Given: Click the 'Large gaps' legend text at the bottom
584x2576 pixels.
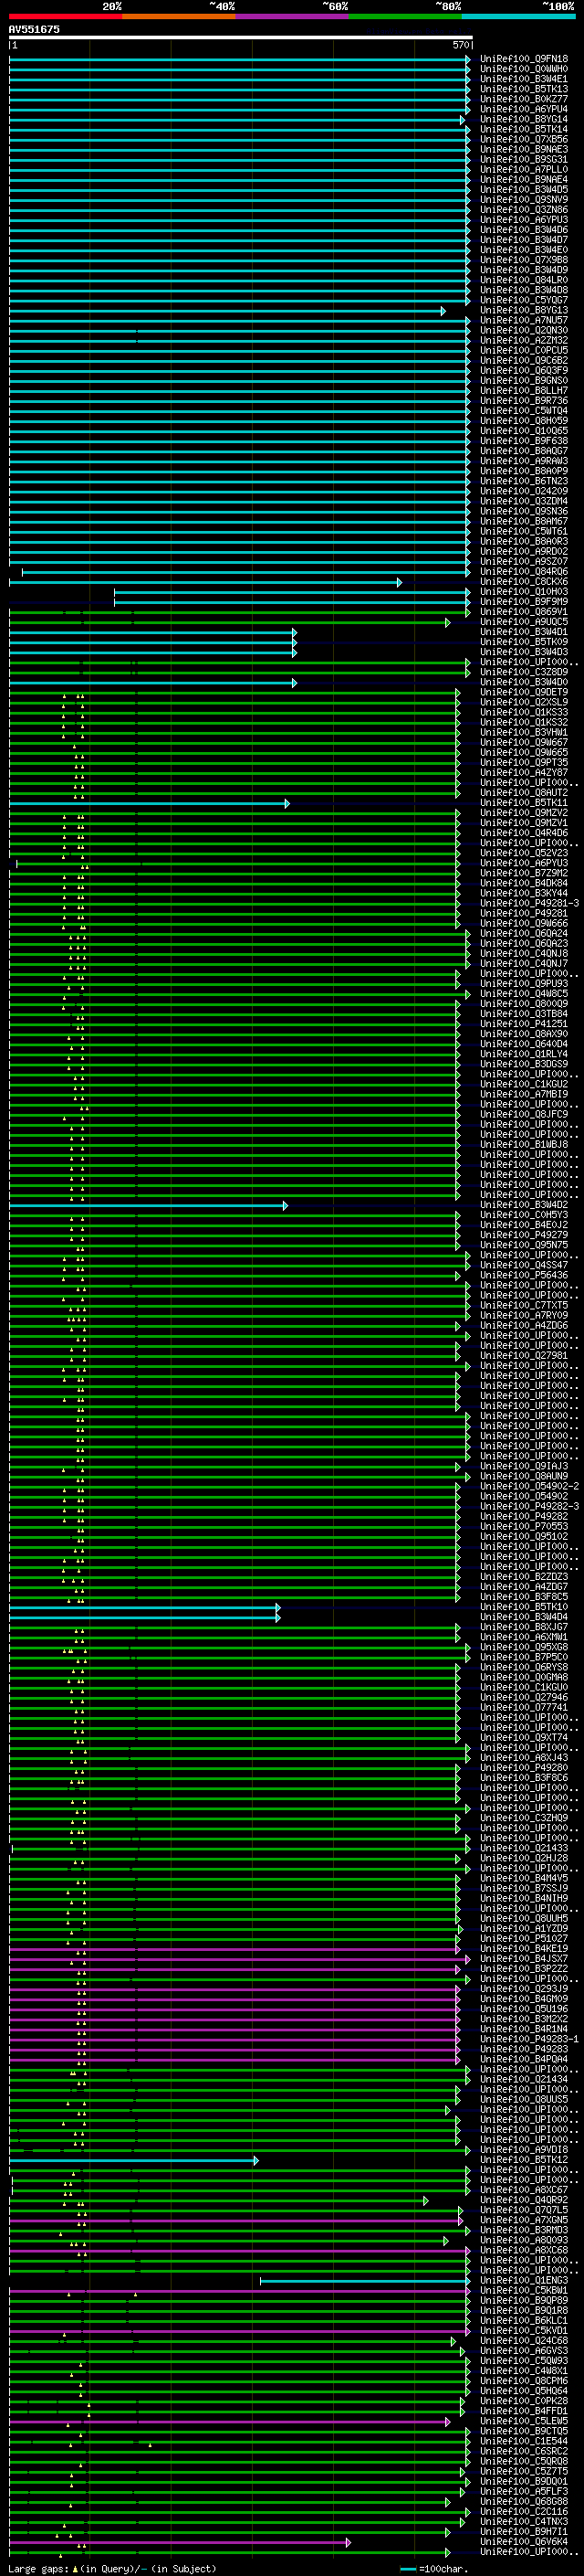Looking at the screenshot, I should click(x=39, y=2568).
